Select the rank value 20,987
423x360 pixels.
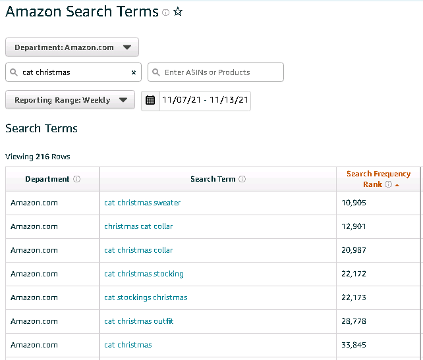(354, 250)
